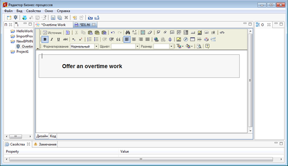Undo the last edit

[x=113, y=32]
